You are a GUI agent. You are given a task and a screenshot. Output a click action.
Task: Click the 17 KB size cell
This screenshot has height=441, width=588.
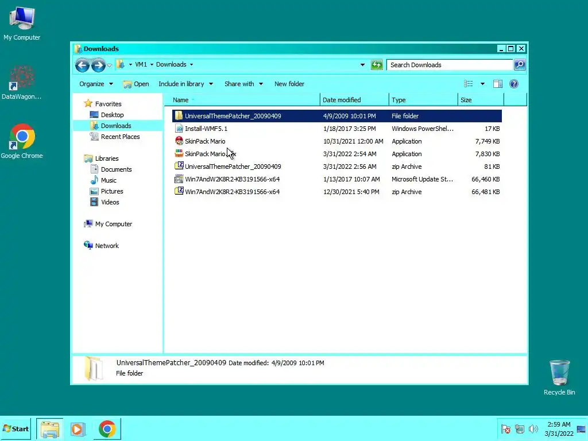pos(492,129)
